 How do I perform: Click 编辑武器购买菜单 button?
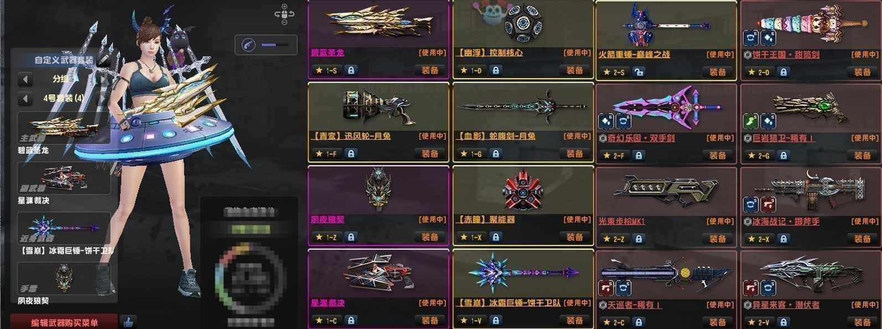(64, 322)
